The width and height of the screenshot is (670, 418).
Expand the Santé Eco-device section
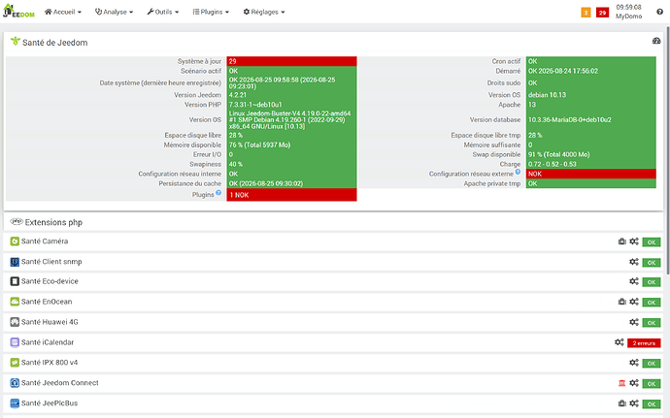click(x=333, y=282)
